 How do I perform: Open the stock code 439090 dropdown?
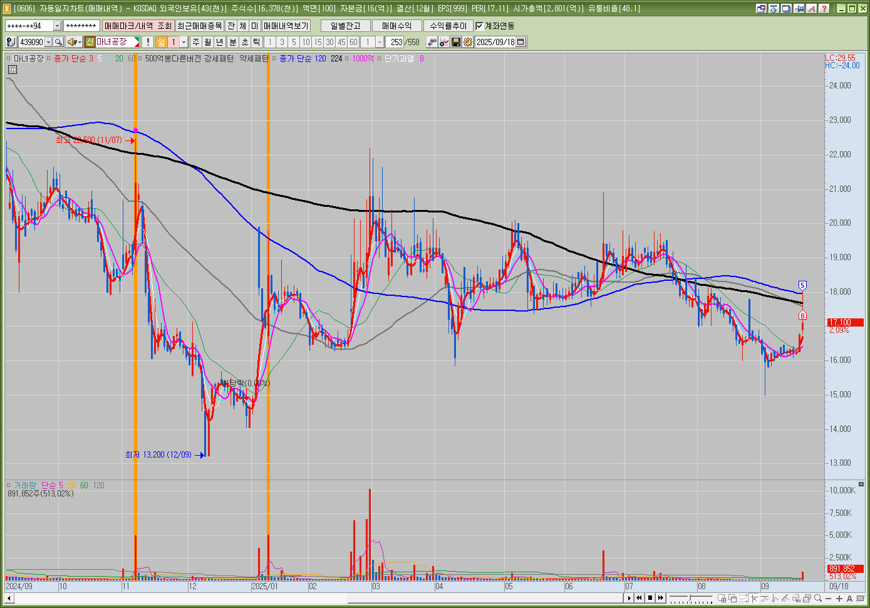pyautogui.click(x=48, y=42)
